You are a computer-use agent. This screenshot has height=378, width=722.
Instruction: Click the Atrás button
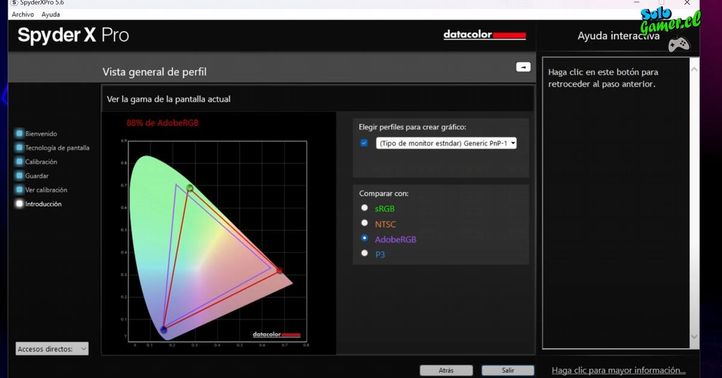pos(446,370)
